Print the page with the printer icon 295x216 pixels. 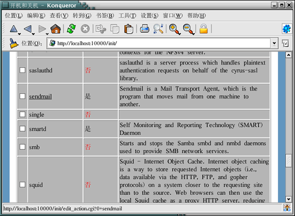145,29
